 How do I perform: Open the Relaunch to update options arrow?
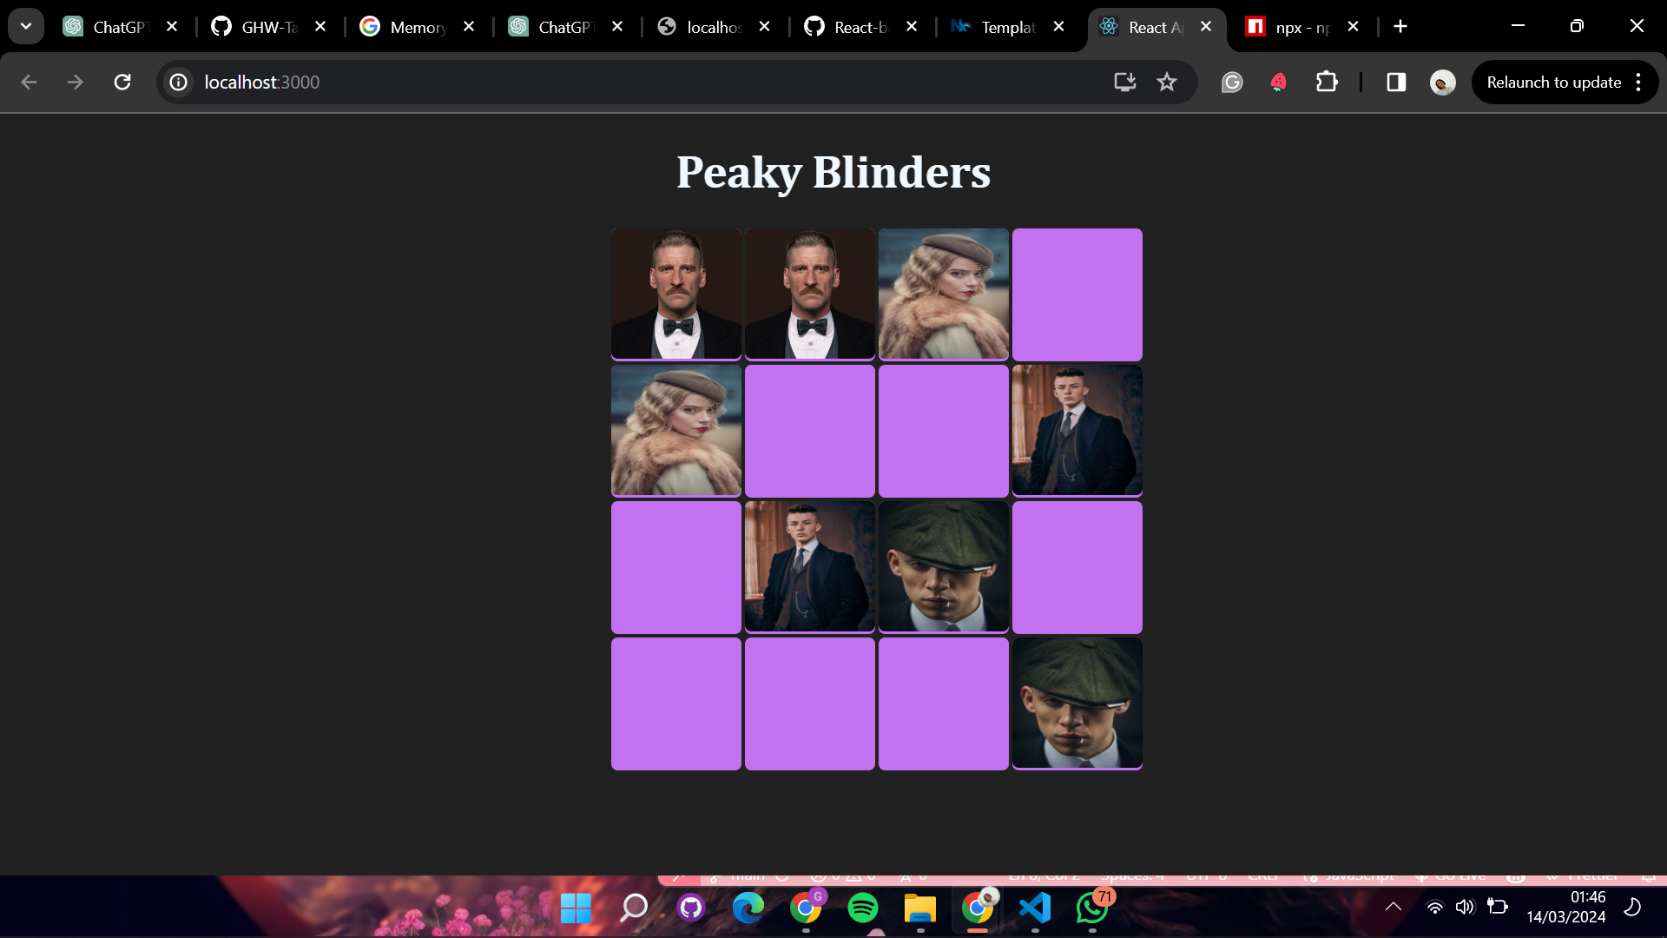(1638, 83)
